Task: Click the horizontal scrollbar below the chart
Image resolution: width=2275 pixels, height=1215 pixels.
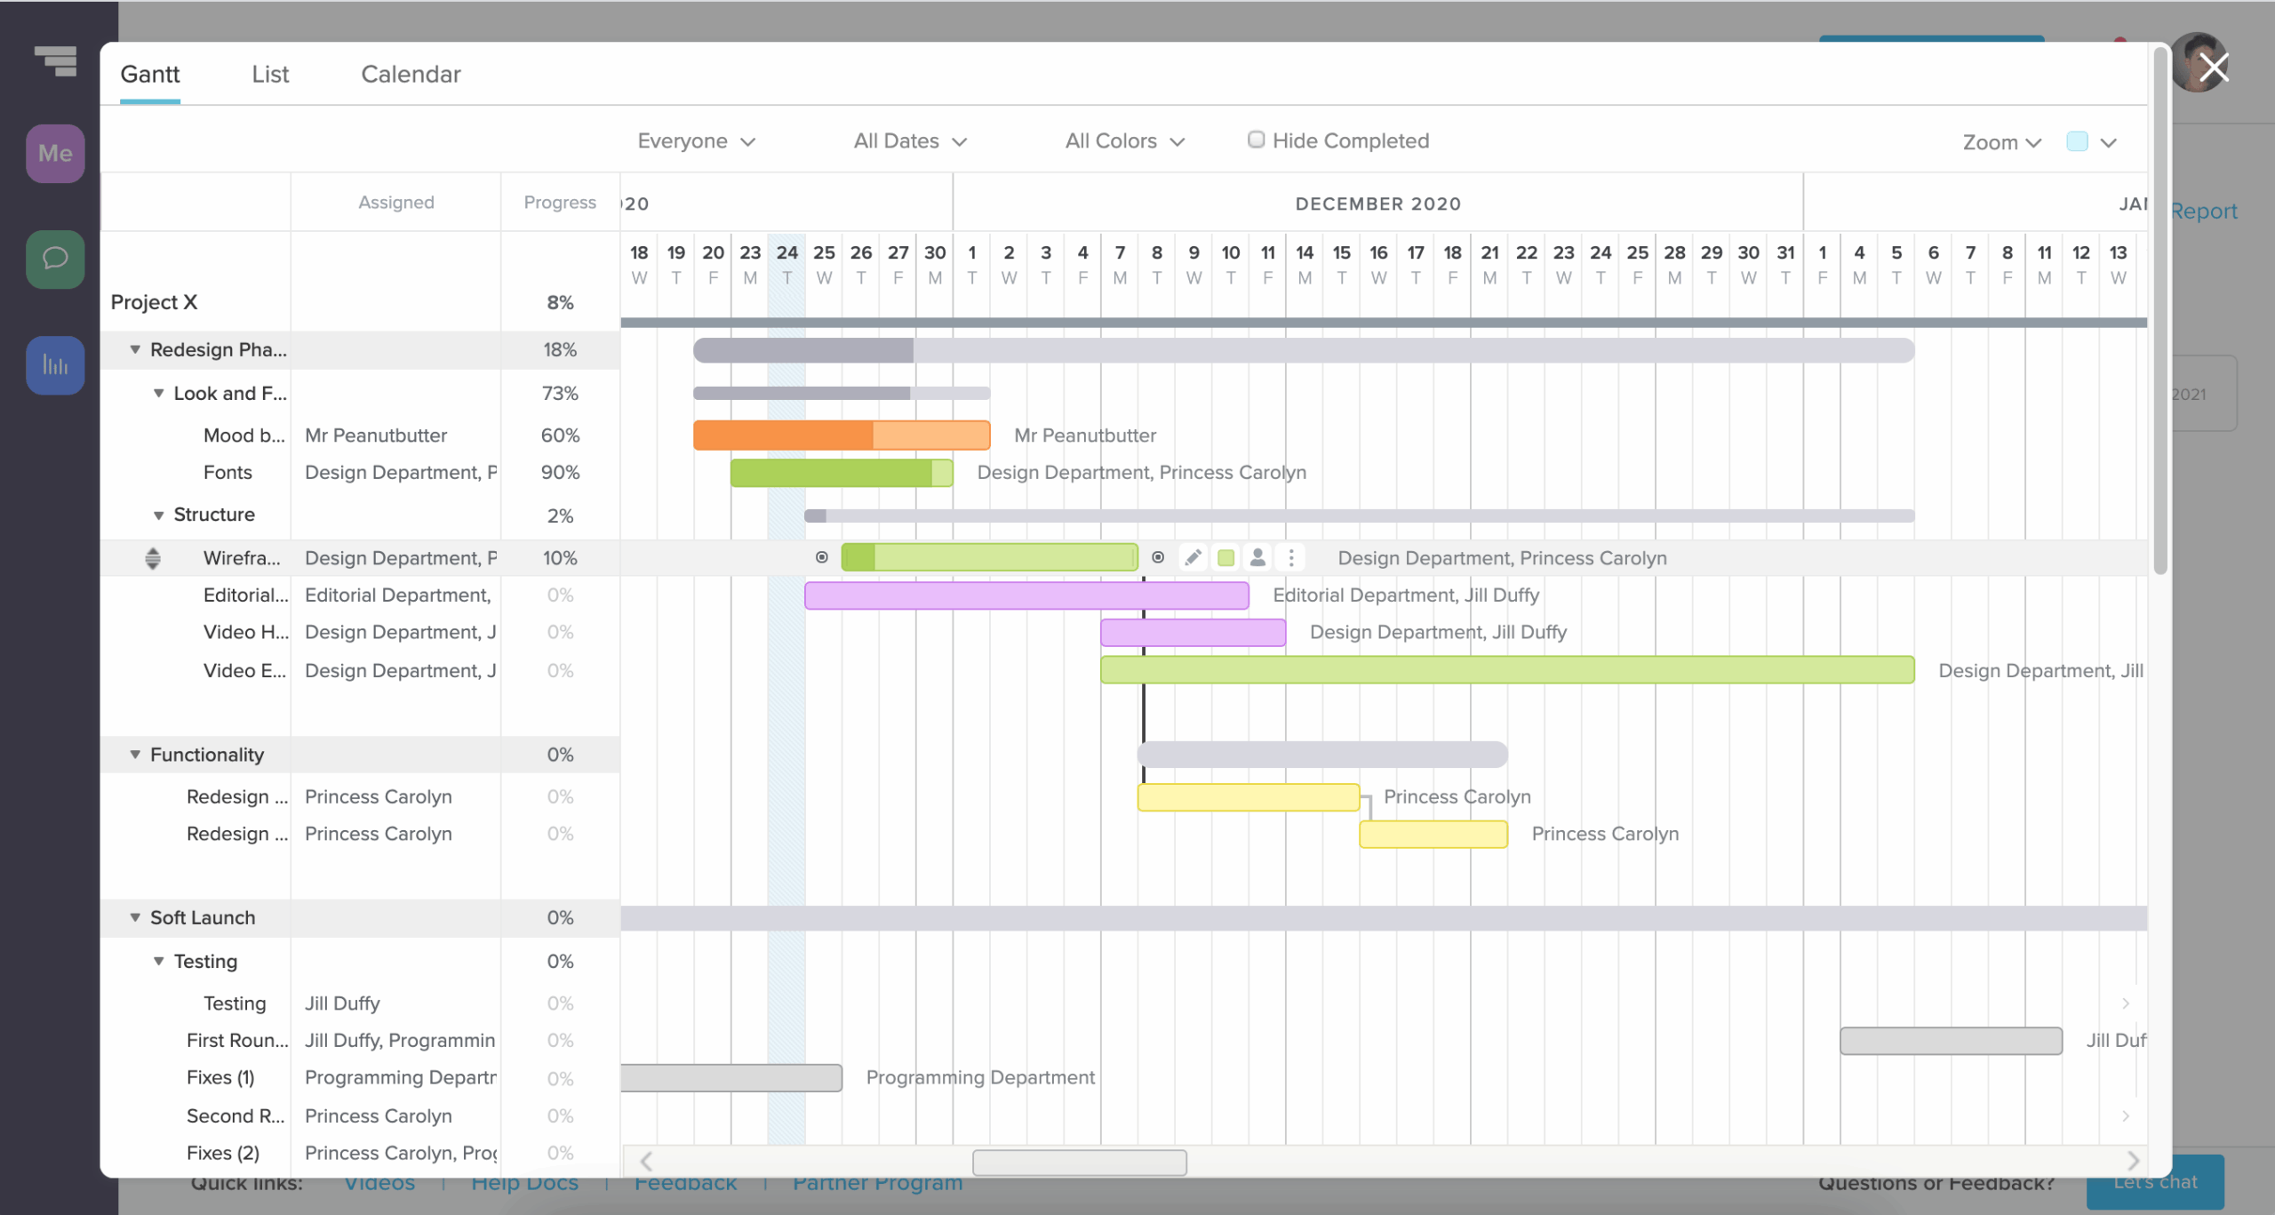Action: (1079, 1162)
